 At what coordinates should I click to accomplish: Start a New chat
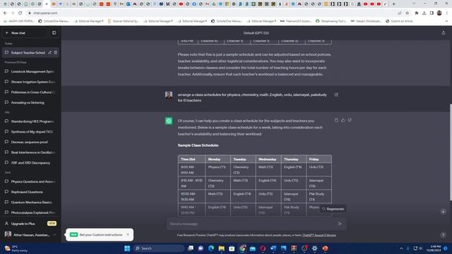coord(25,33)
